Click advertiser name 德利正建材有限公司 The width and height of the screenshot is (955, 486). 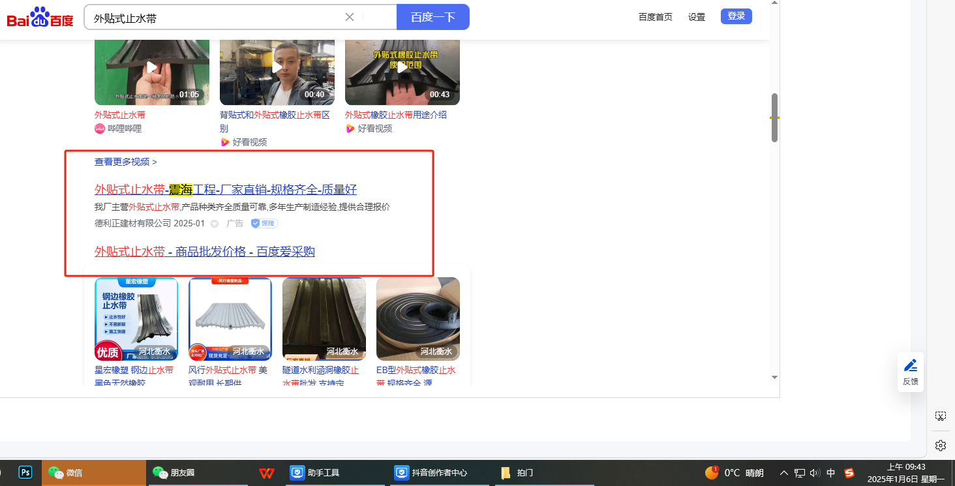(133, 223)
